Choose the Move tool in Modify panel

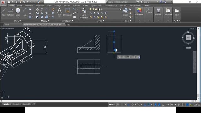[x=37, y=9]
